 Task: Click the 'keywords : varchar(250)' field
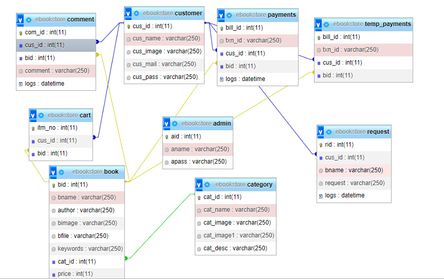click(x=87, y=249)
